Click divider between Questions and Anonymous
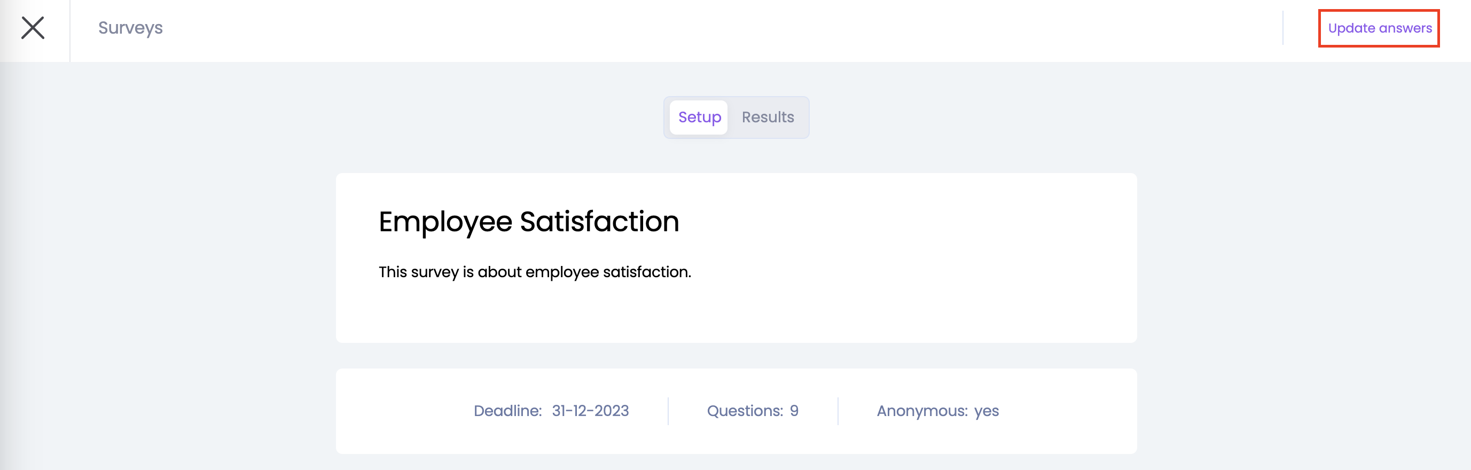The image size is (1471, 470). tap(838, 411)
